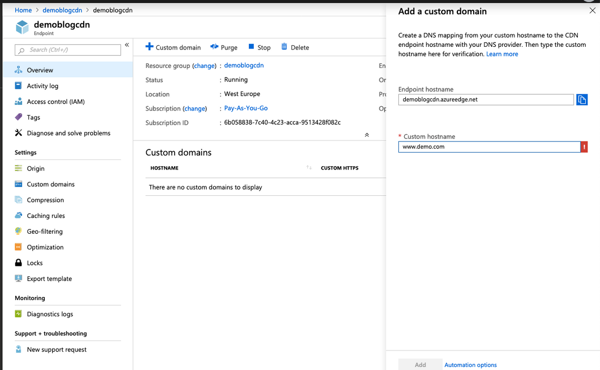Click the West Europe location value
The image size is (600, 370).
click(242, 94)
